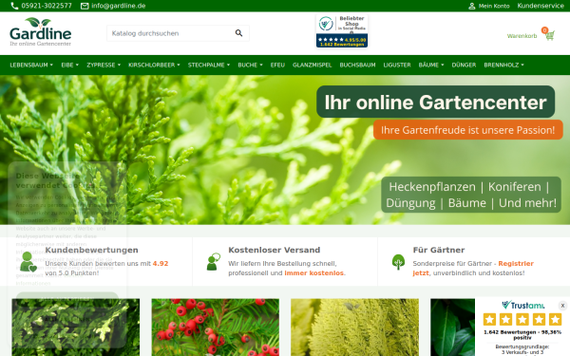The height and width of the screenshot is (356, 570).
Task: Expand the Buche menu
Action: coord(250,65)
